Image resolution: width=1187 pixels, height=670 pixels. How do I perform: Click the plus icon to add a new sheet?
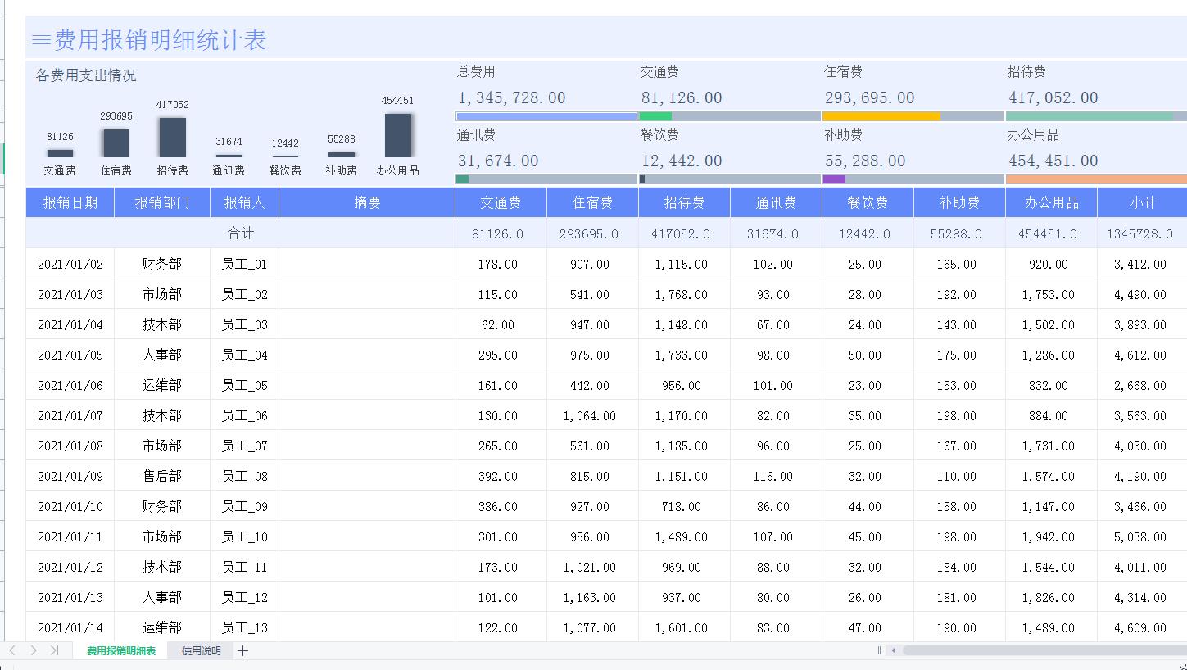click(242, 651)
